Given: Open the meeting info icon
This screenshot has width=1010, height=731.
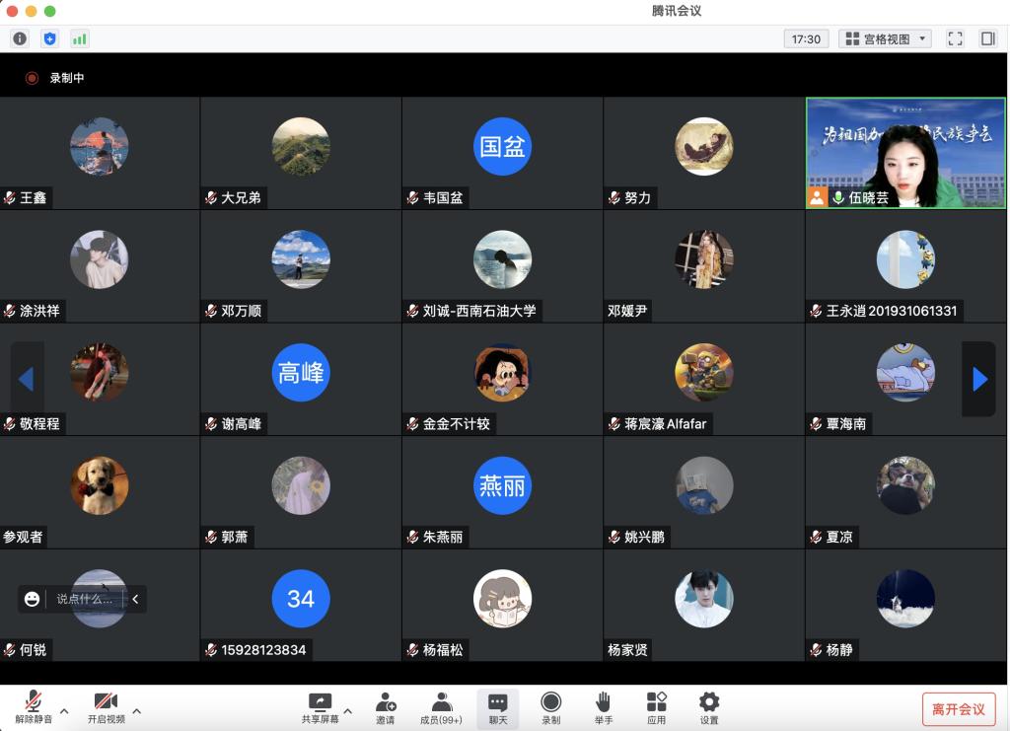Looking at the screenshot, I should [x=20, y=38].
